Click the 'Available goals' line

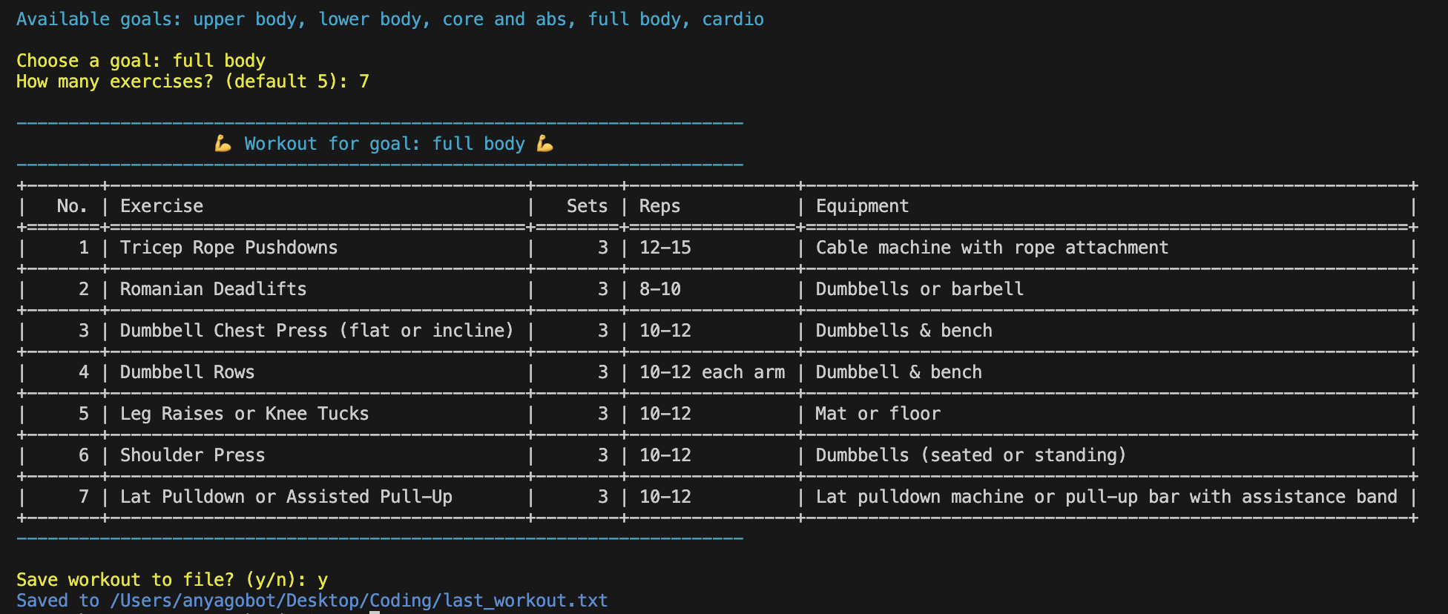click(x=389, y=19)
